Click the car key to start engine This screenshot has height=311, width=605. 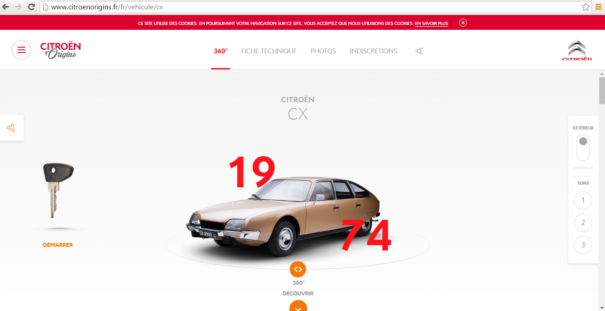[58, 190]
